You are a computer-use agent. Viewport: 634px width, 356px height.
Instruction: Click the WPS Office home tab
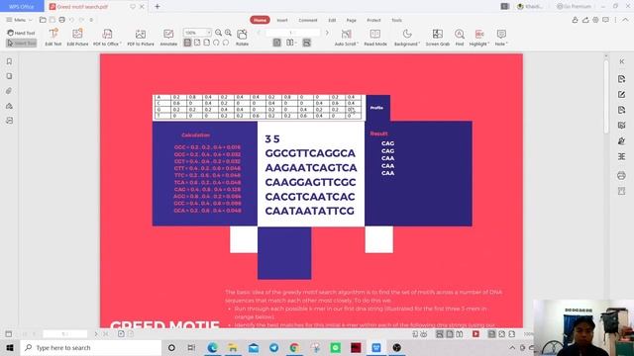tap(22, 6)
